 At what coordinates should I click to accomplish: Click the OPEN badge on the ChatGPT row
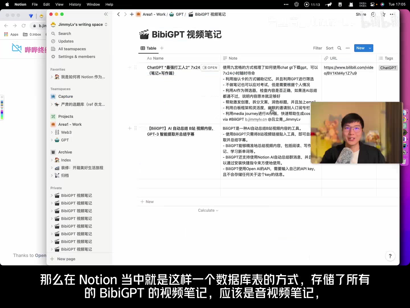click(x=210, y=68)
